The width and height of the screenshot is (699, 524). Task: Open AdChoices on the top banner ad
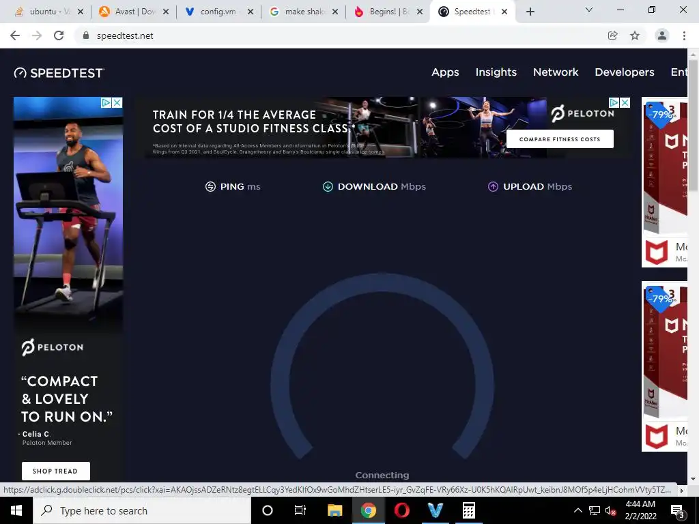tap(614, 103)
